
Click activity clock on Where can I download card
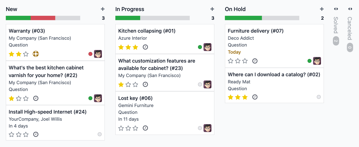255,97
